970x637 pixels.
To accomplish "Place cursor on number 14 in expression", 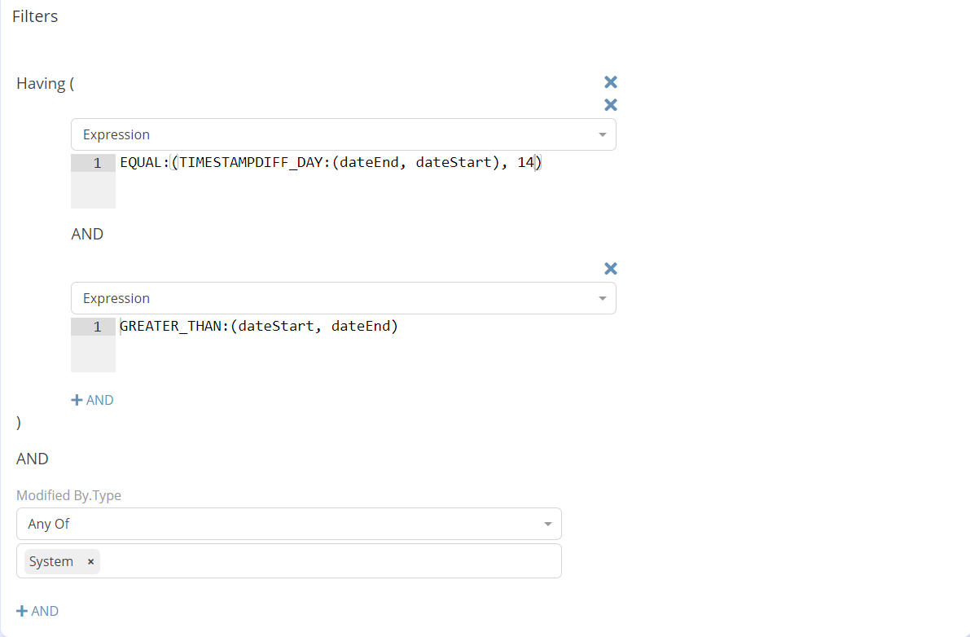I will [525, 163].
